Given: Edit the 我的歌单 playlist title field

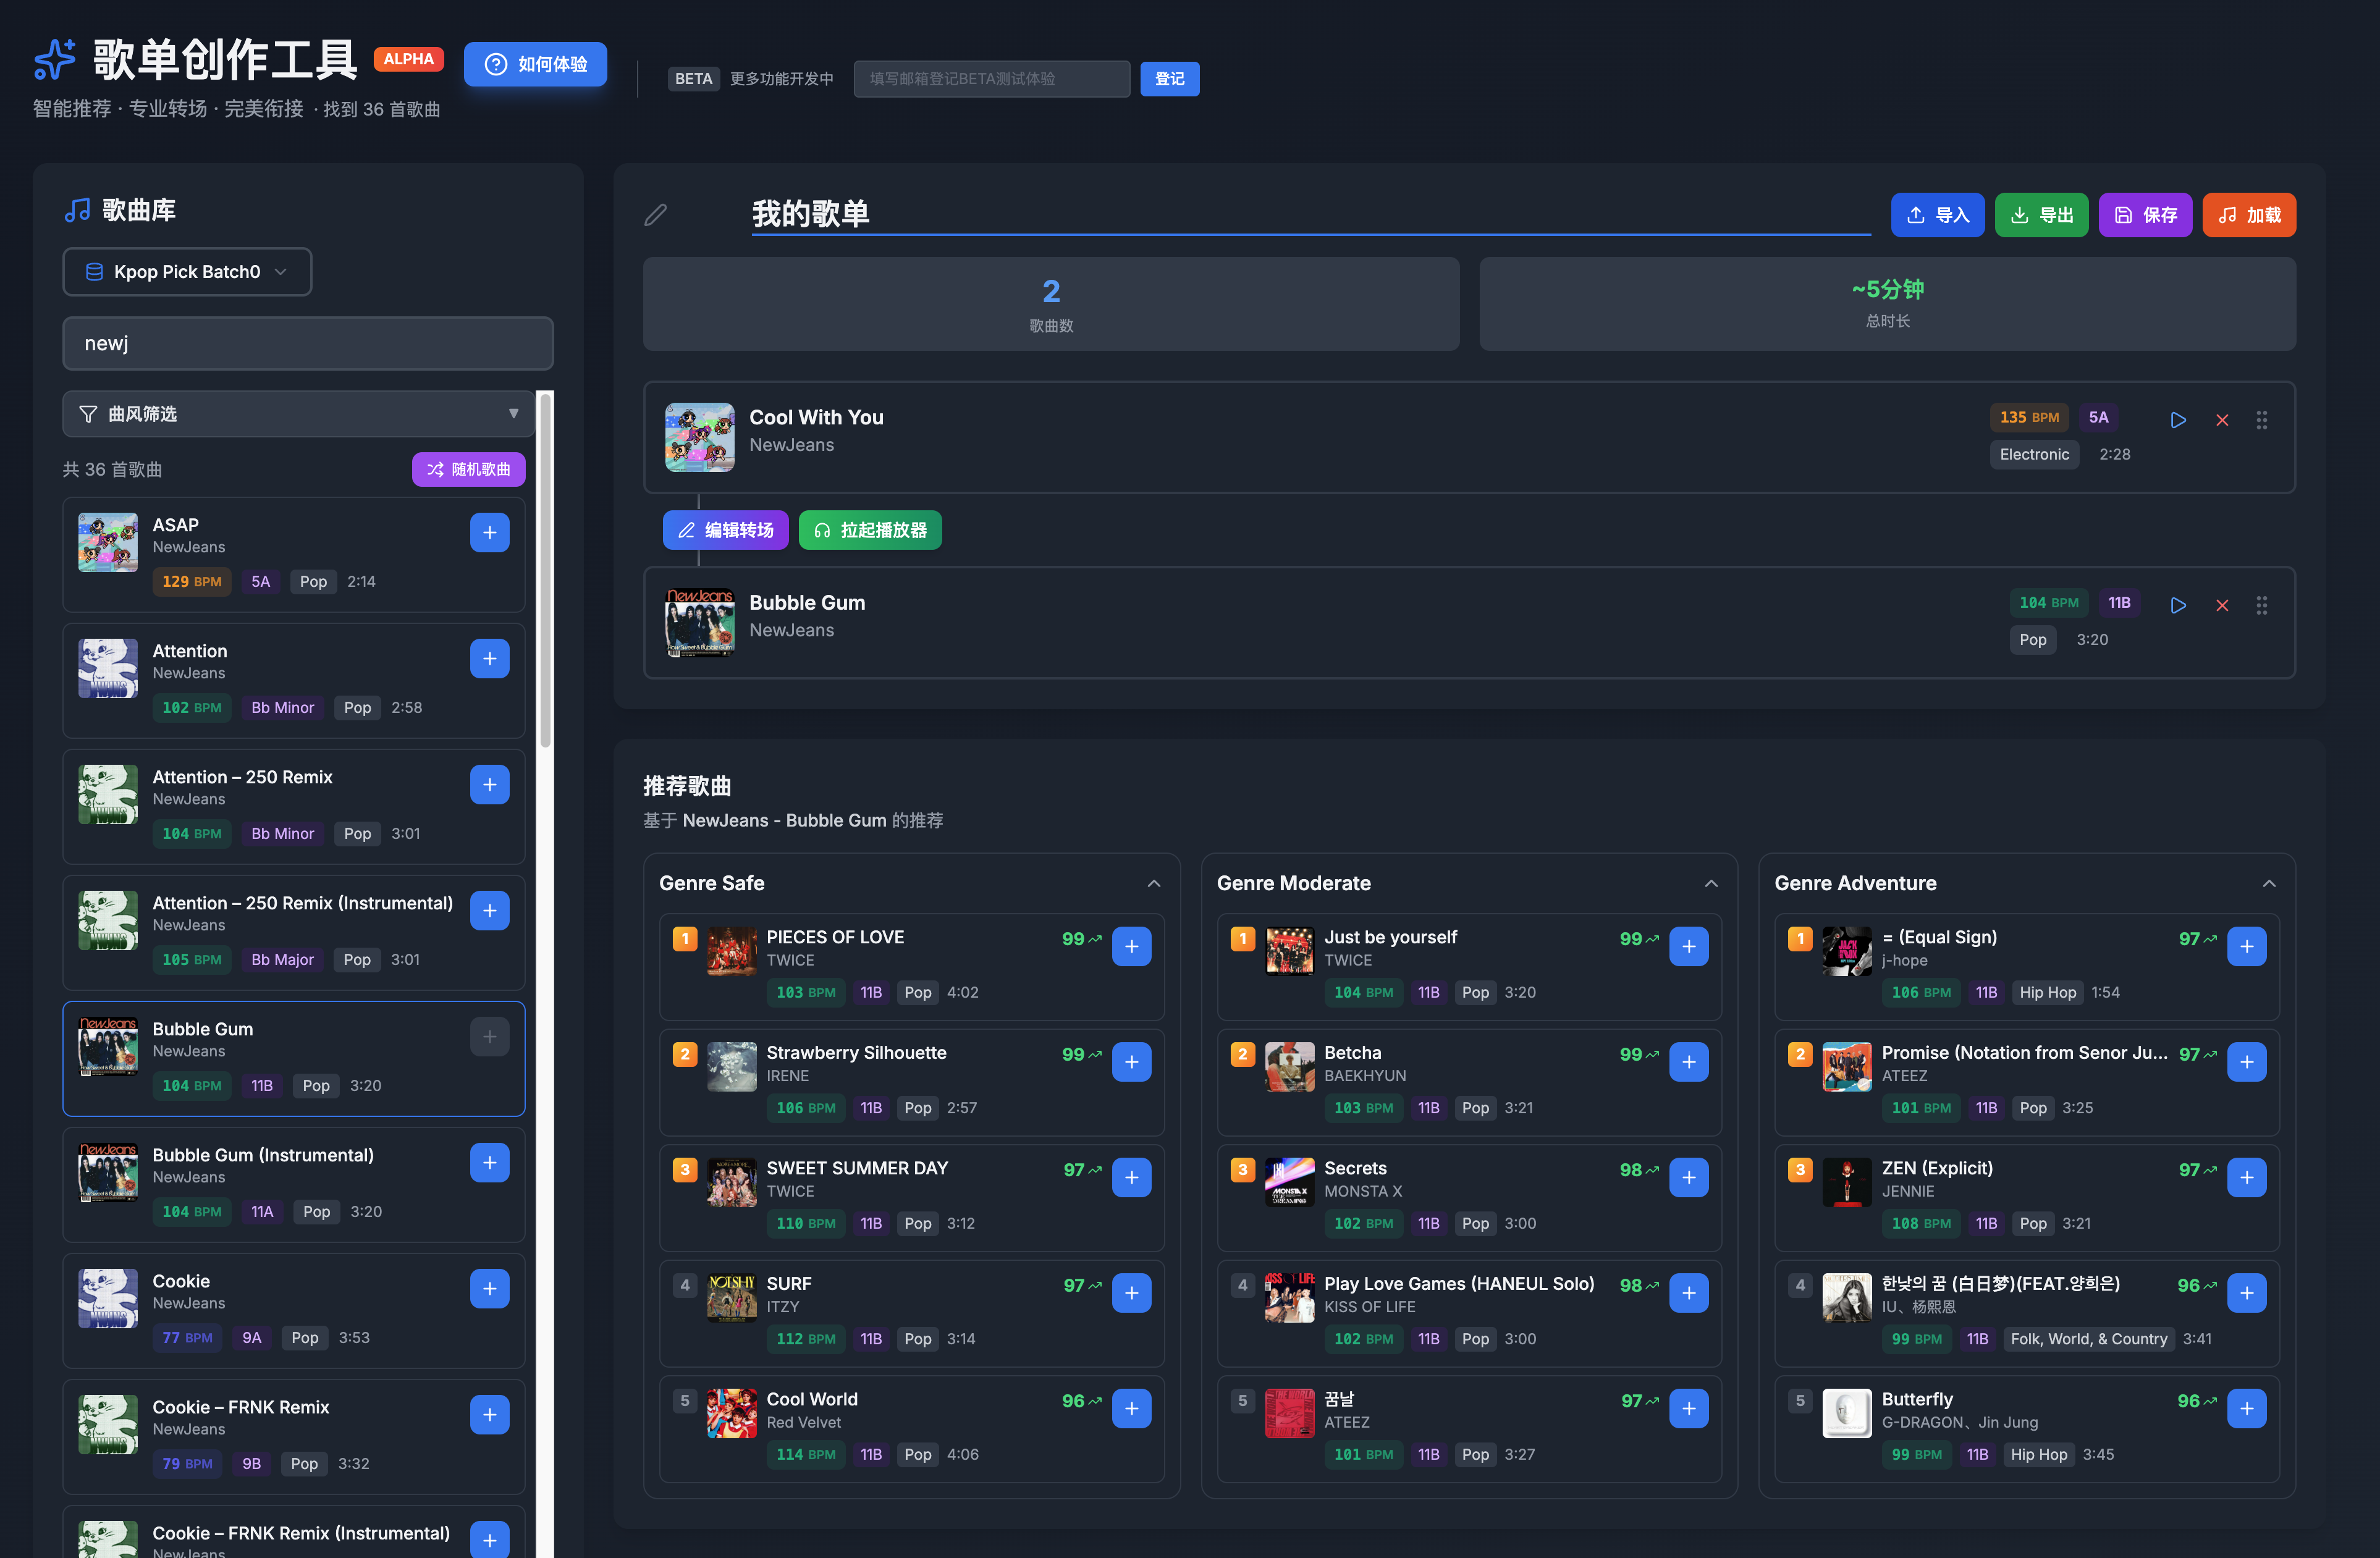Looking at the screenshot, I should coord(1311,214).
